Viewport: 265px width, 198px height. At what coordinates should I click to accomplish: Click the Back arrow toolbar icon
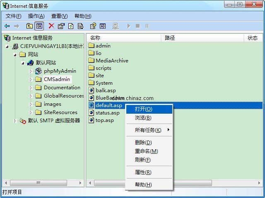(7, 26)
